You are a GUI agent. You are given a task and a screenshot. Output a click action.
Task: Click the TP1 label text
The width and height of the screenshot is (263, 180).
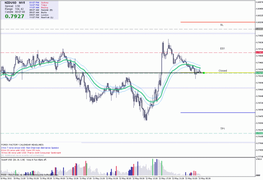(x=223, y=129)
